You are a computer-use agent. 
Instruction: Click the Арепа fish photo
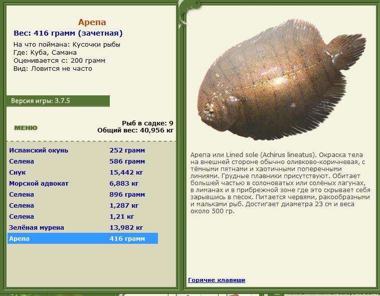(282, 80)
